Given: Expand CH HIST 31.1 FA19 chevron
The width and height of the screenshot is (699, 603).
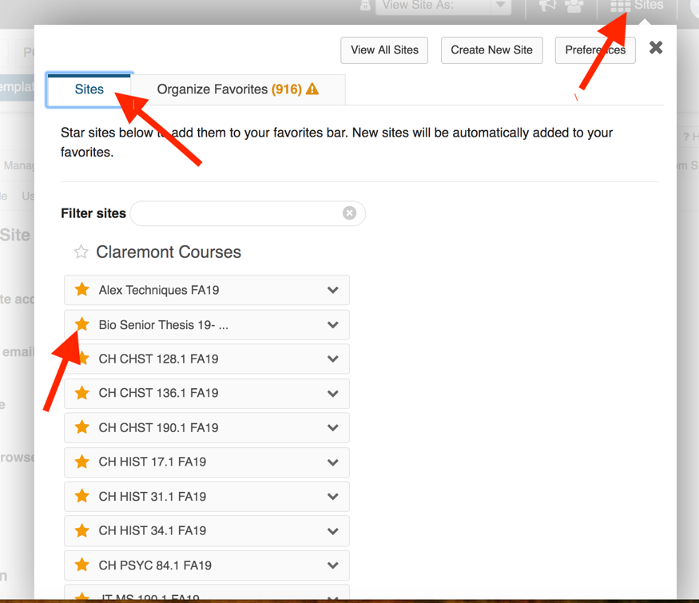Looking at the screenshot, I should (332, 497).
